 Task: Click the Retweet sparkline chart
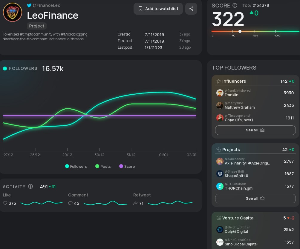coord(170,203)
